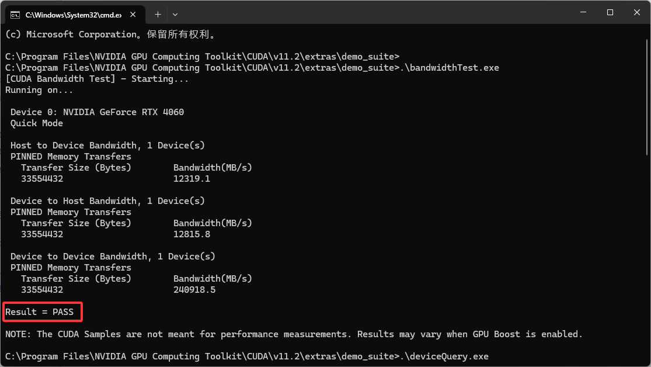Screen dimensions: 651x367
Task: Open the new tab dropdown chevron
Action: [174, 14]
